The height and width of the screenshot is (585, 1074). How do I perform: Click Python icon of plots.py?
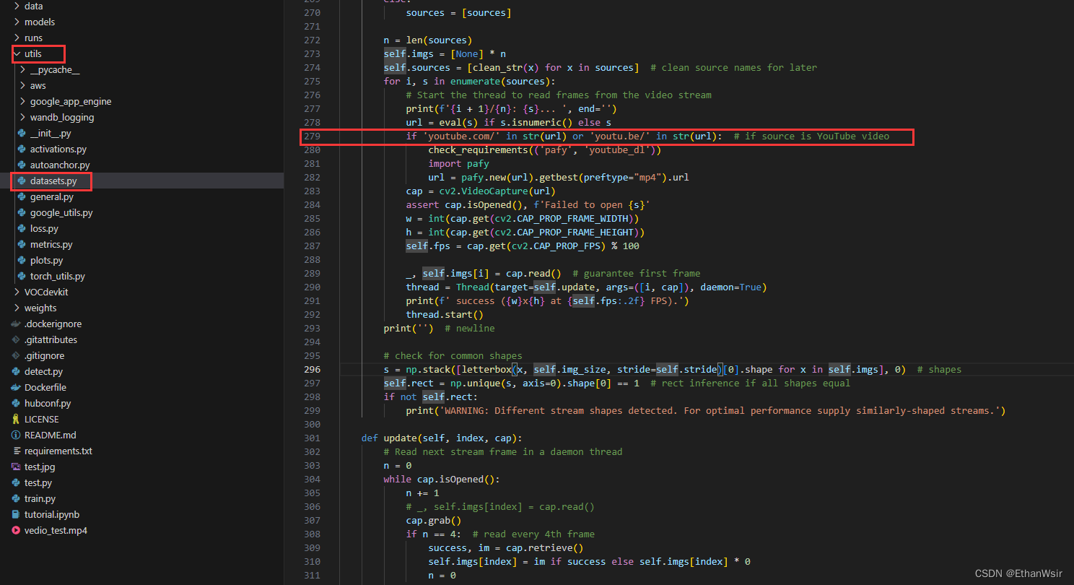tap(22, 260)
